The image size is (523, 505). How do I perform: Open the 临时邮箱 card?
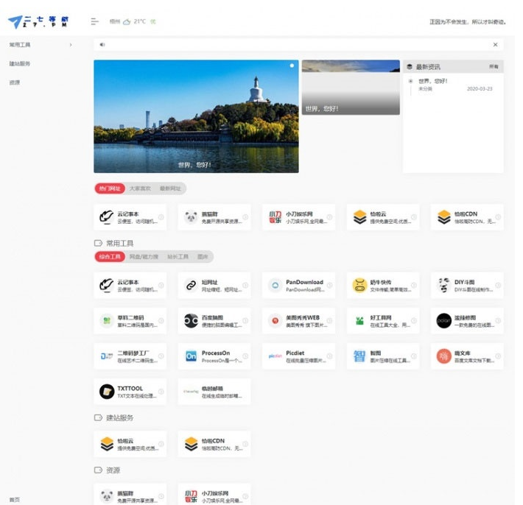pos(214,392)
